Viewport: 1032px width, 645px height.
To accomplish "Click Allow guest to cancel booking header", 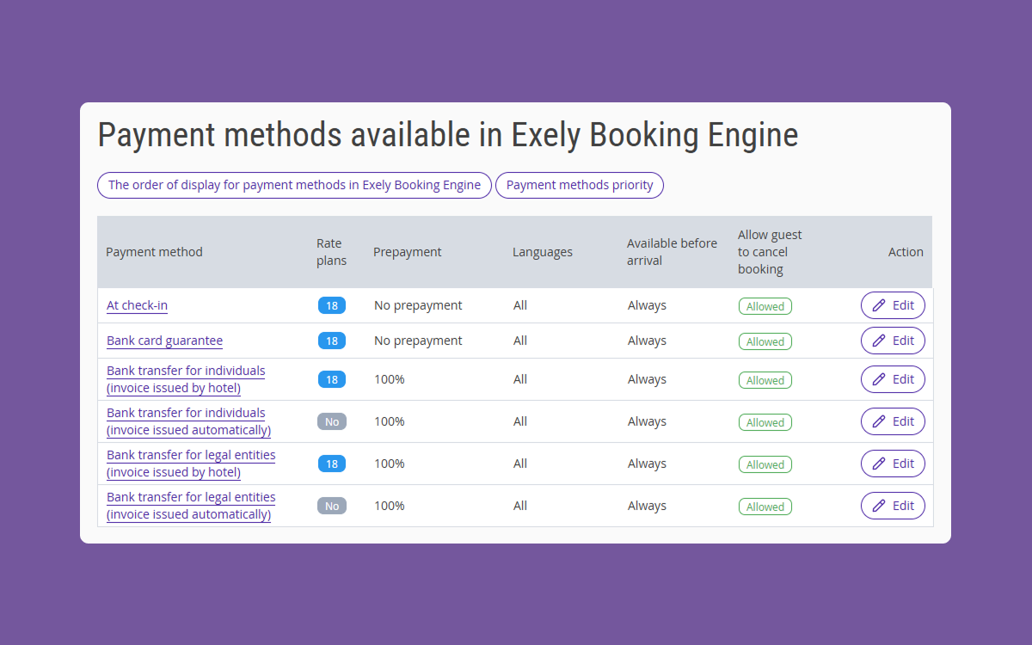I will [x=770, y=252].
